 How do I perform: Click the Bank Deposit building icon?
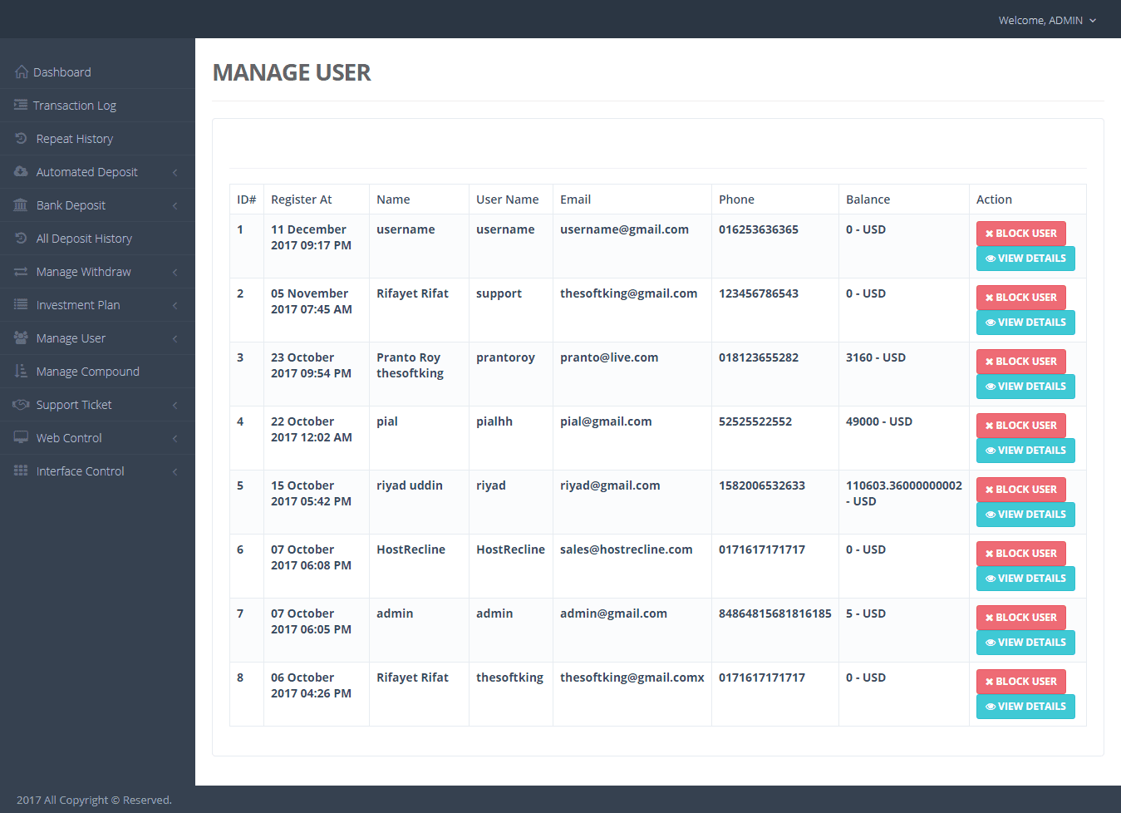click(22, 205)
